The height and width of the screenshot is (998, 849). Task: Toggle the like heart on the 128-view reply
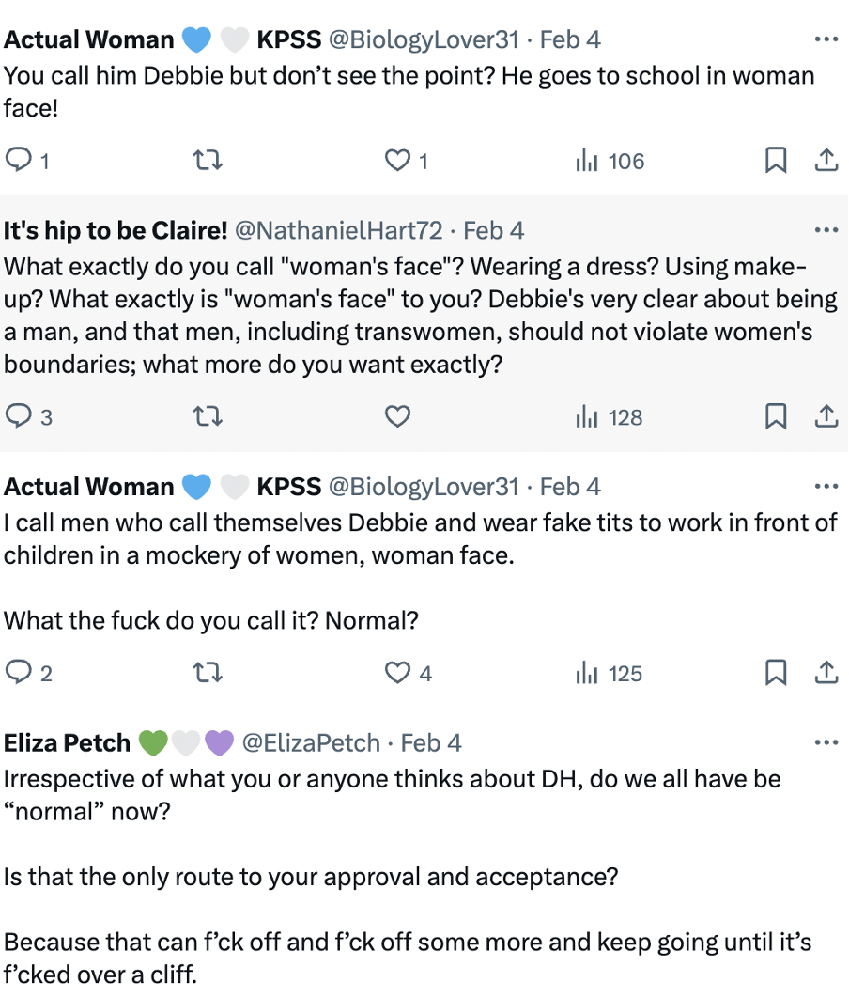point(397,416)
